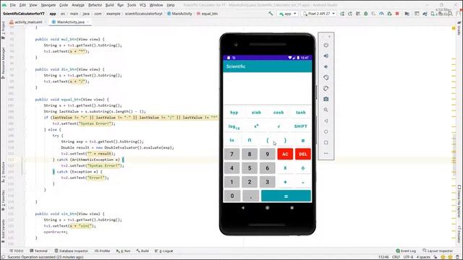Toggle the SHIFT key on calculator

(301, 126)
